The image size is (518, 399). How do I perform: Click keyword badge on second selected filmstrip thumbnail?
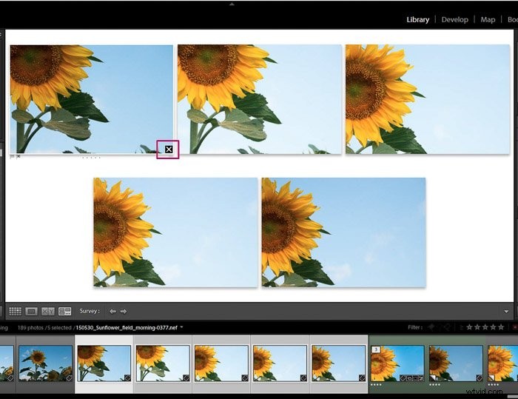click(x=186, y=378)
